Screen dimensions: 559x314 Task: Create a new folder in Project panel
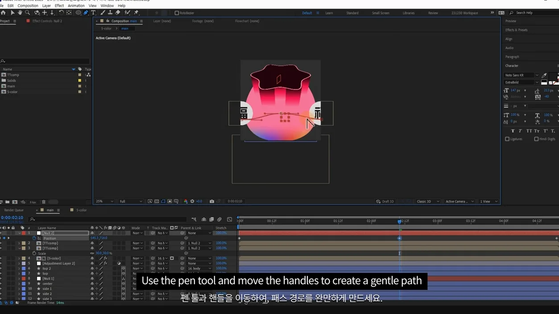click(7, 202)
